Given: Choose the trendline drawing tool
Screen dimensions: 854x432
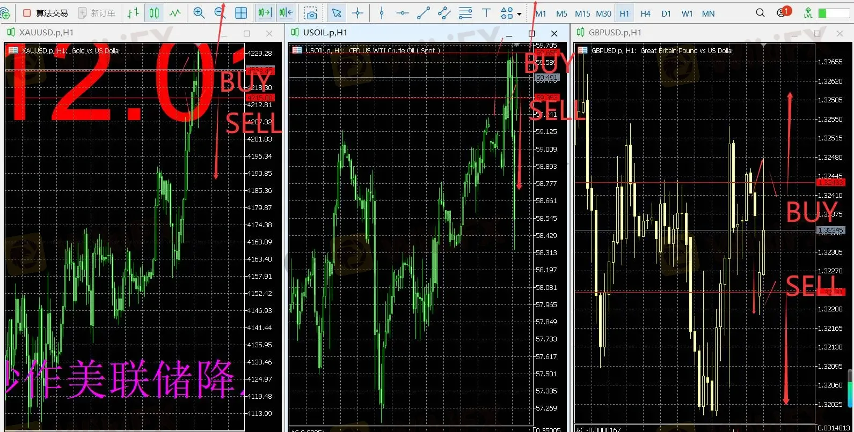Looking at the screenshot, I should tap(424, 13).
